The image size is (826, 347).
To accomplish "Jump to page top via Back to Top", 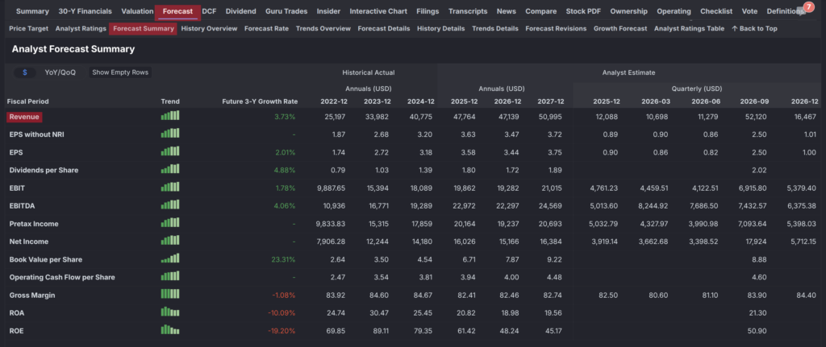I will (x=754, y=28).
